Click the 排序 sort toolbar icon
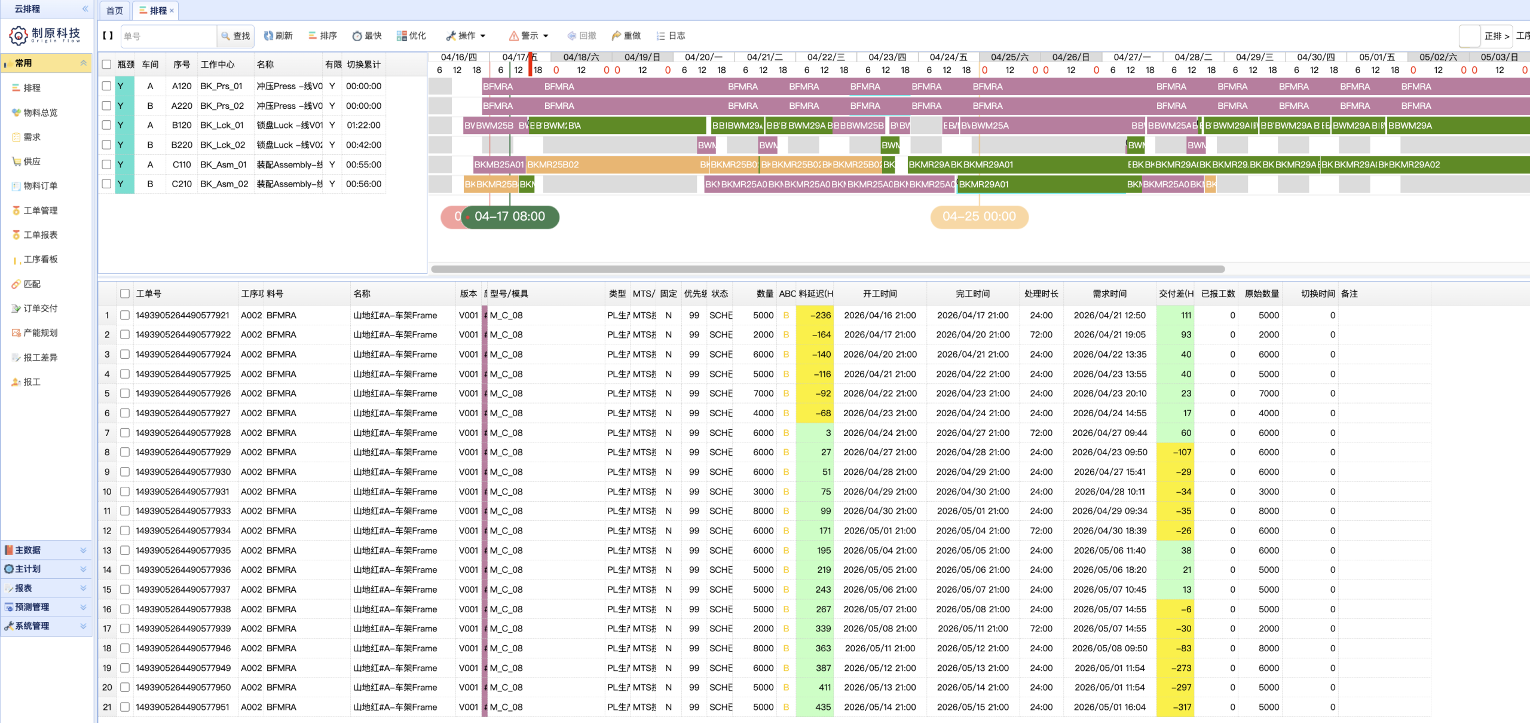Screen dimensions: 1530x723 pos(313,36)
